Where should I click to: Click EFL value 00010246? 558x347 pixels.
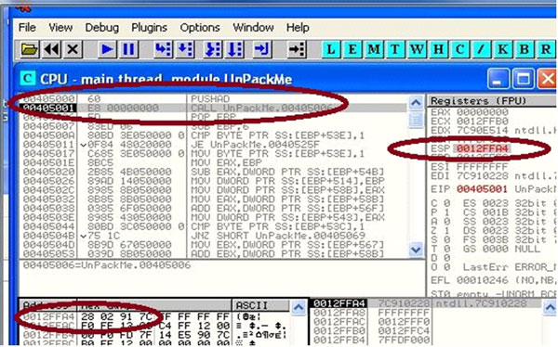tap(483, 280)
